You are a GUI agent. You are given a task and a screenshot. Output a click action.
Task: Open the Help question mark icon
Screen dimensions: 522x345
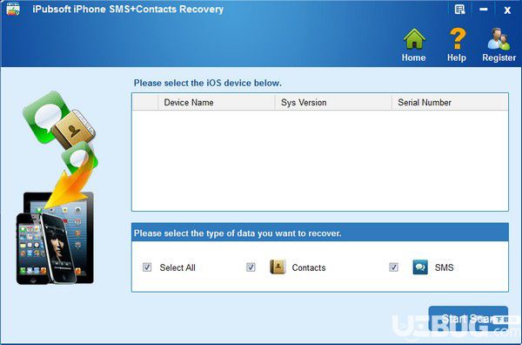[x=458, y=38]
